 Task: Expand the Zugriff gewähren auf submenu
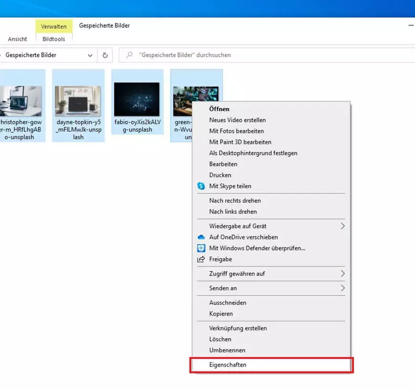click(342, 274)
